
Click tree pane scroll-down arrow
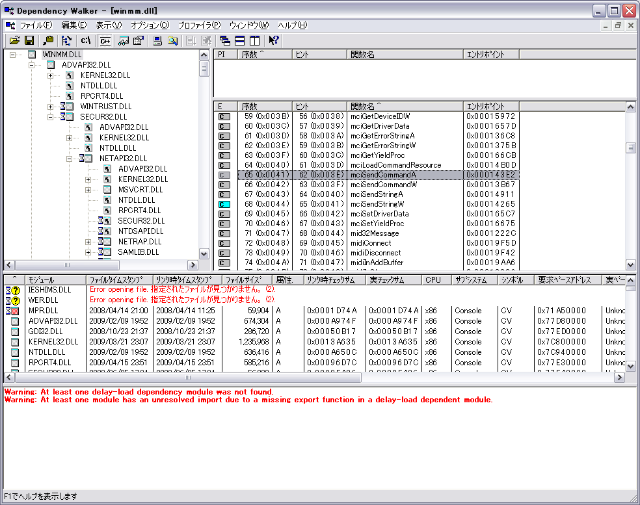[204, 253]
